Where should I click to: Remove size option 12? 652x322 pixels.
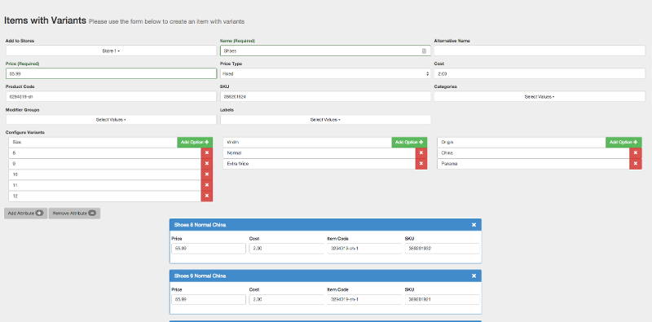[207, 196]
